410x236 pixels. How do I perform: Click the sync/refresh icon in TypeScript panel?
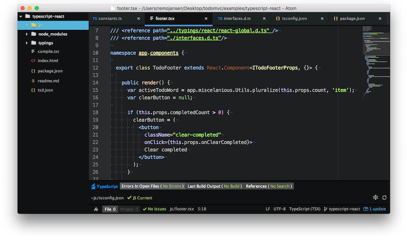[x=384, y=197]
